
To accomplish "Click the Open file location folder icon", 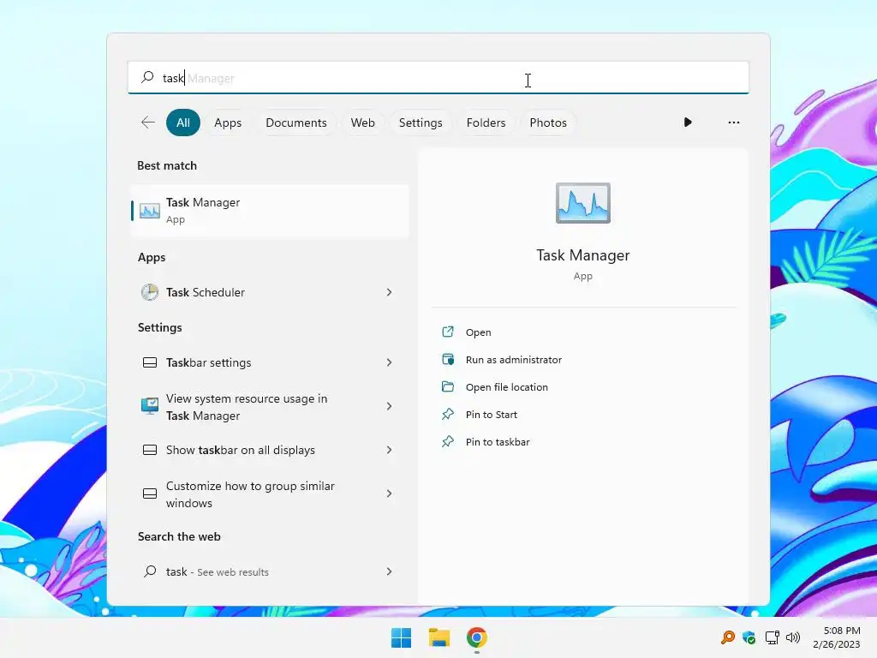I will (448, 386).
